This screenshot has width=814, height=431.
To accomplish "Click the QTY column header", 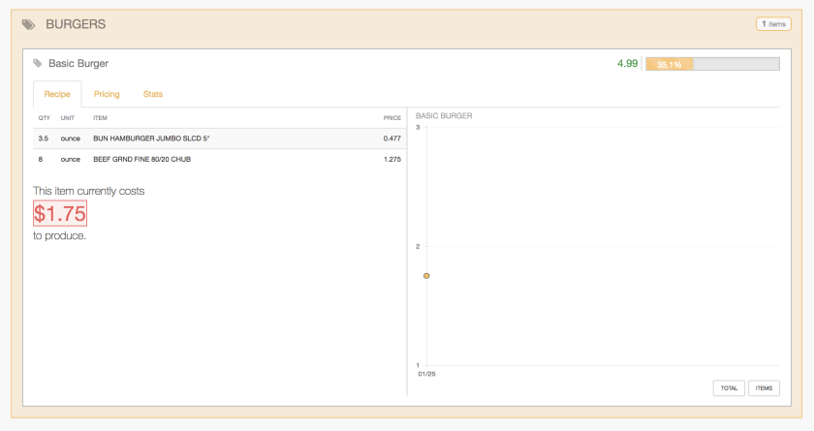I will pyautogui.click(x=45, y=118).
